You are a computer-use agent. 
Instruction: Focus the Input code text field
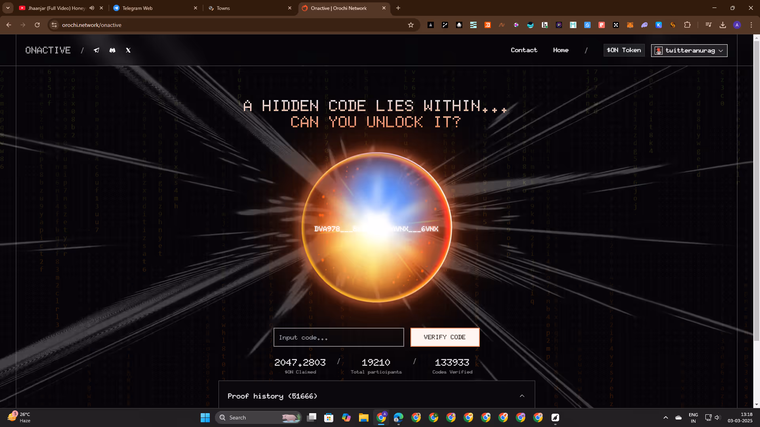coord(338,337)
